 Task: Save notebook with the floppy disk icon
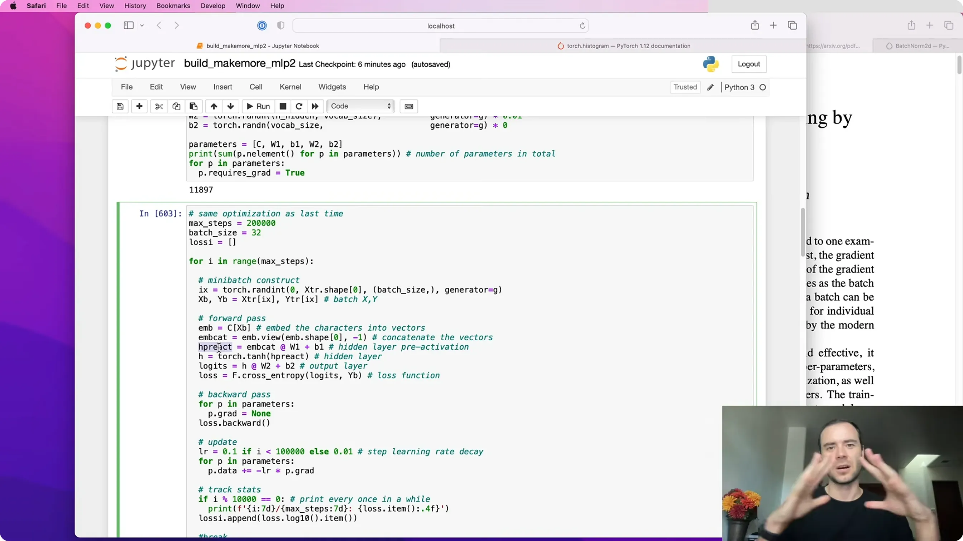(x=120, y=106)
